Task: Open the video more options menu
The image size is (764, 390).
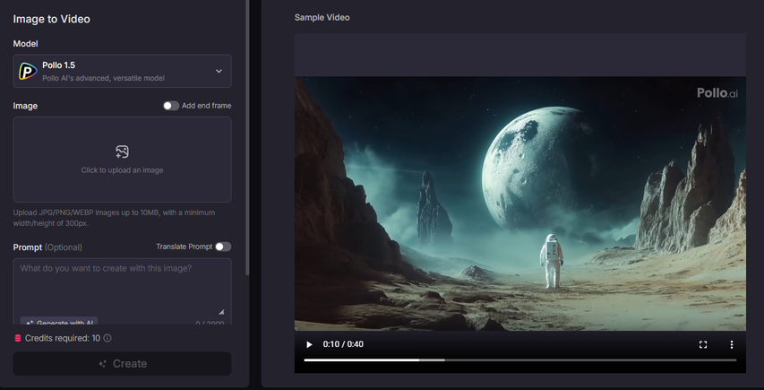Action: point(732,344)
